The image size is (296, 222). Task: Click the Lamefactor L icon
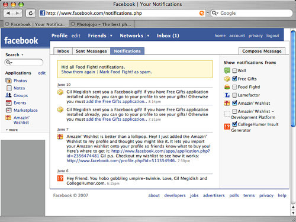coord(227,95)
